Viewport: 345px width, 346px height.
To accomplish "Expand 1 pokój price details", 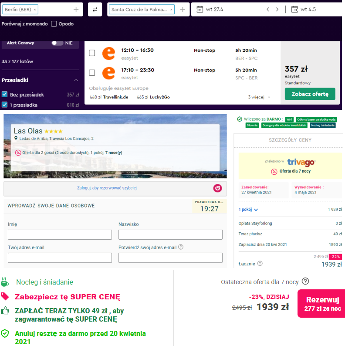I will [248, 210].
